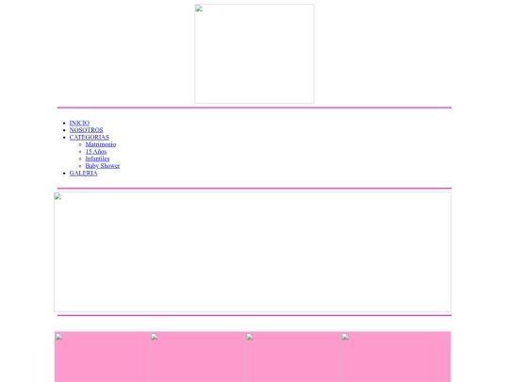Click the broken logo image at the top
This screenshot has width=509, height=382.
(x=254, y=54)
